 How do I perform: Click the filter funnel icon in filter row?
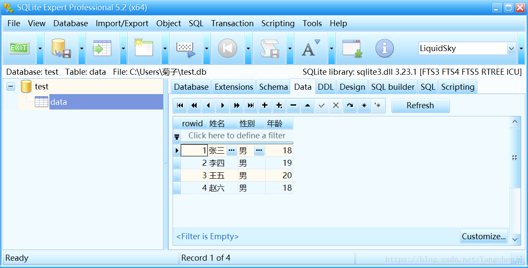pos(177,137)
